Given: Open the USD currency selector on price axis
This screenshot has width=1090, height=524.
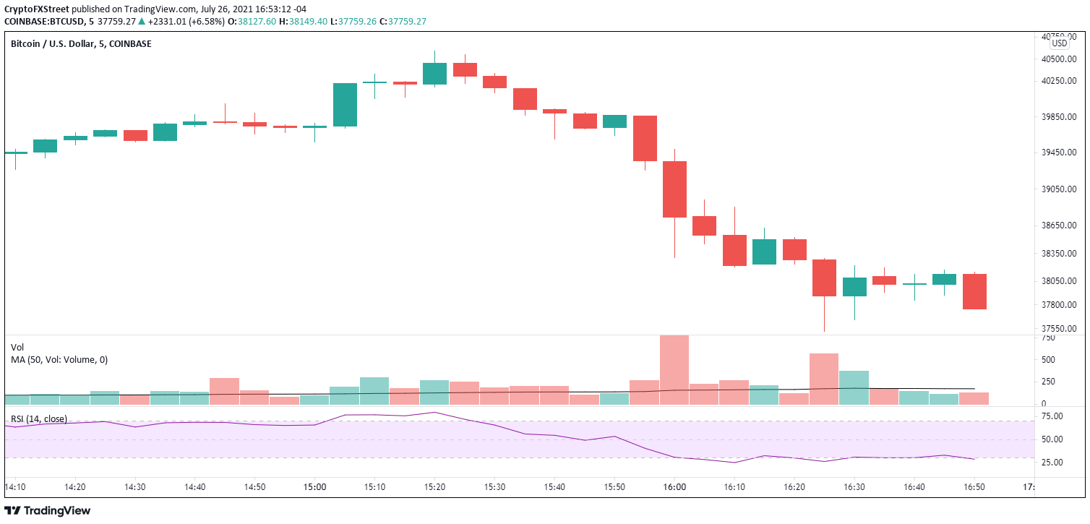Looking at the screenshot, I should [x=1059, y=43].
